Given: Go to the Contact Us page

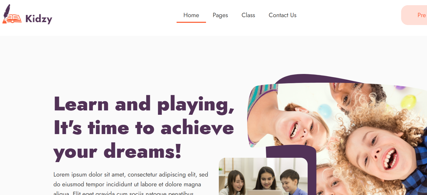Looking at the screenshot, I should pos(283,15).
